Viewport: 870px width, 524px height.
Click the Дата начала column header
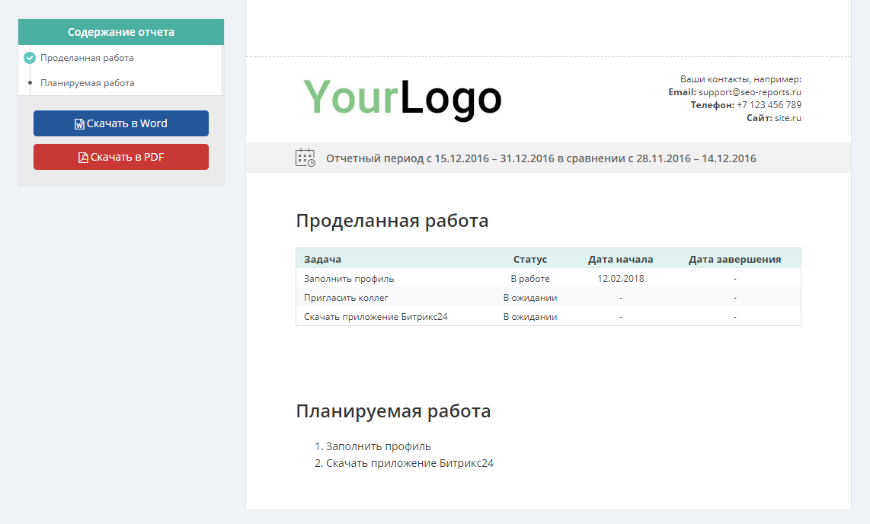(620, 259)
